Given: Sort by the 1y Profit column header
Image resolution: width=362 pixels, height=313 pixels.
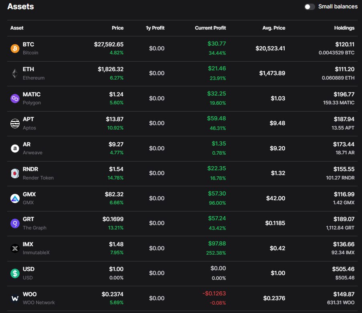Looking at the screenshot, I should point(155,28).
